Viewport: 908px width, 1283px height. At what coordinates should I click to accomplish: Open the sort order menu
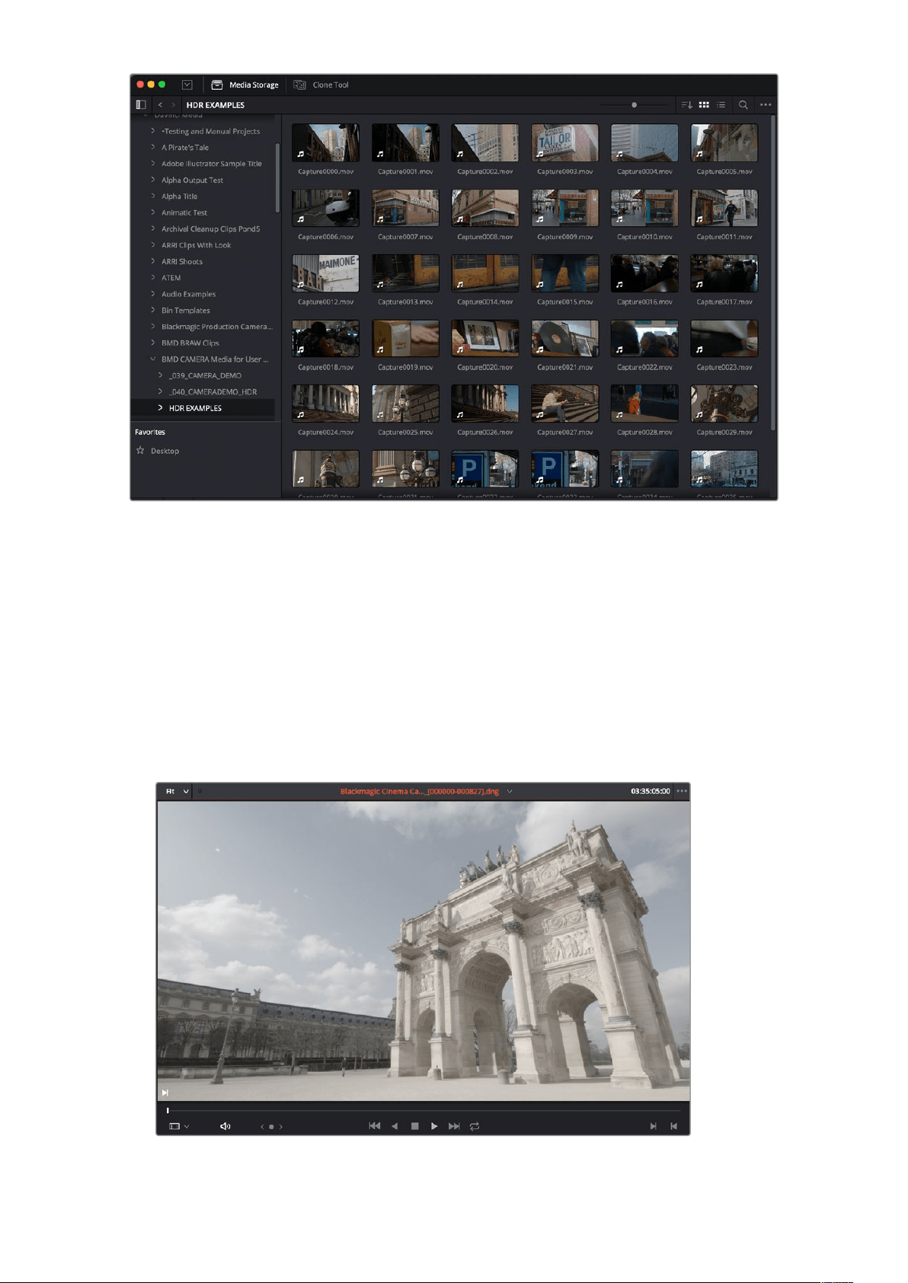tap(686, 104)
